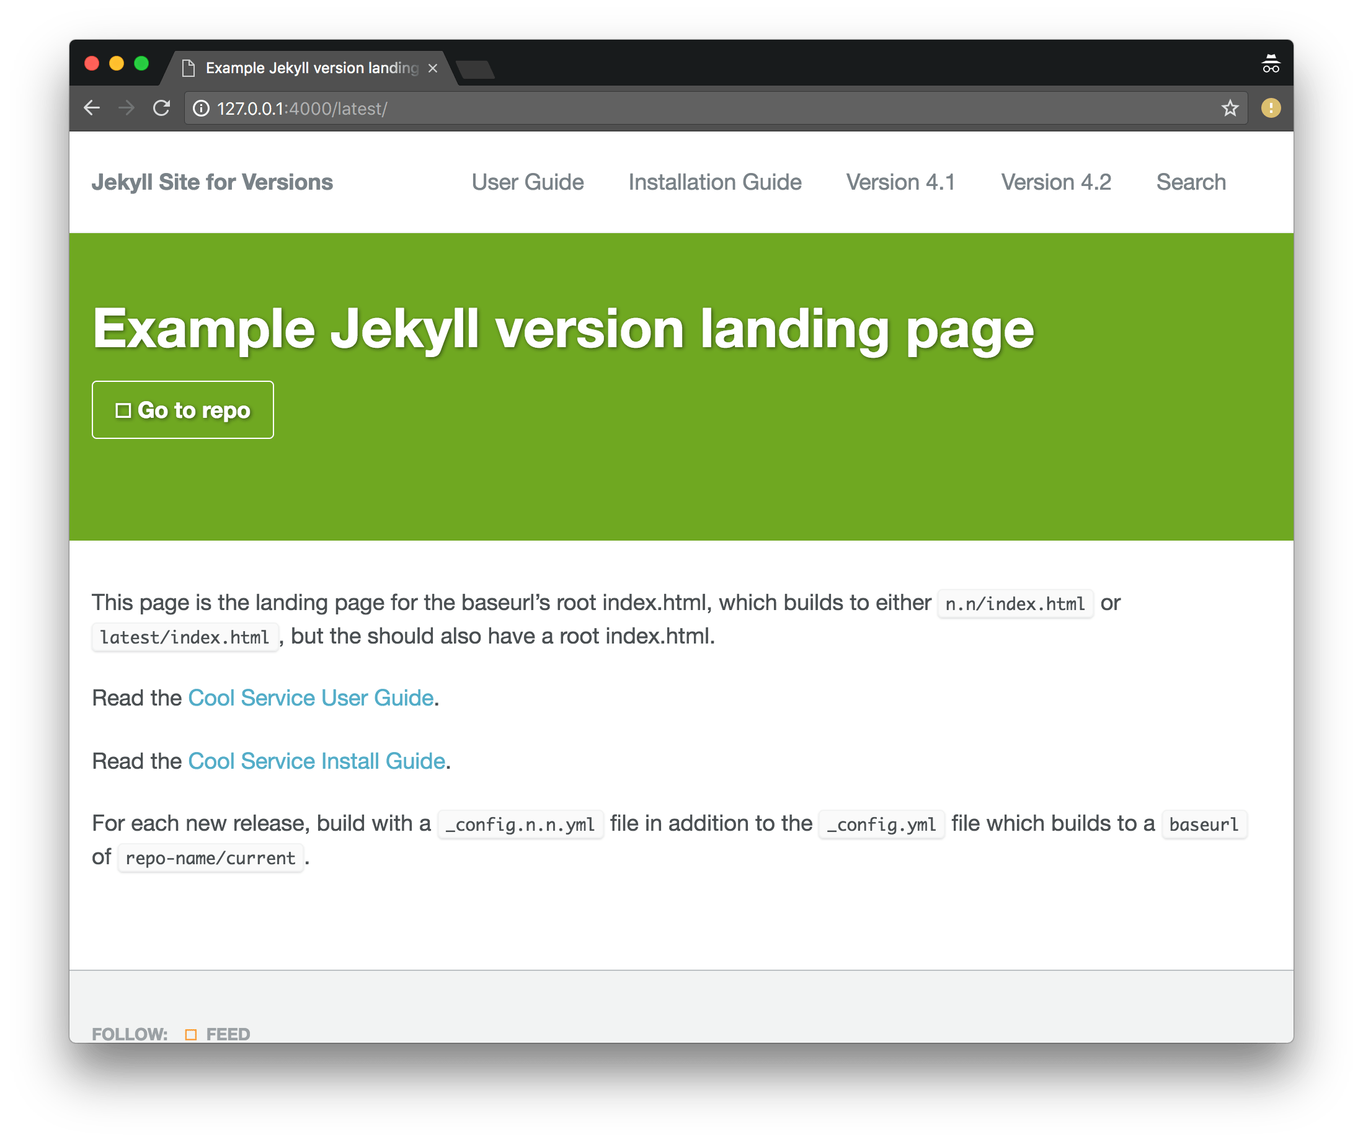Select the Example Jekyll version landing tab
Screen dimensions: 1363x1142
pyautogui.click(x=310, y=68)
